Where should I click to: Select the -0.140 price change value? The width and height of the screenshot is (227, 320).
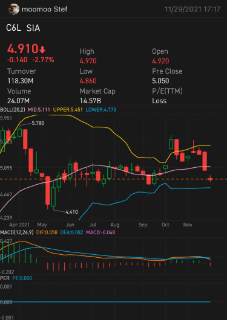(x=17, y=60)
